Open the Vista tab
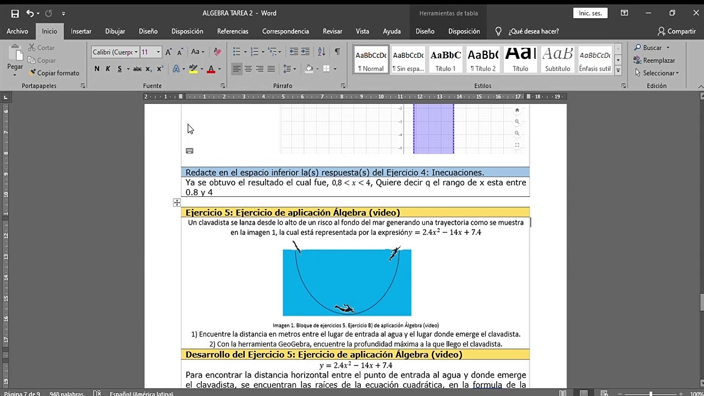The image size is (704, 396). 362,31
